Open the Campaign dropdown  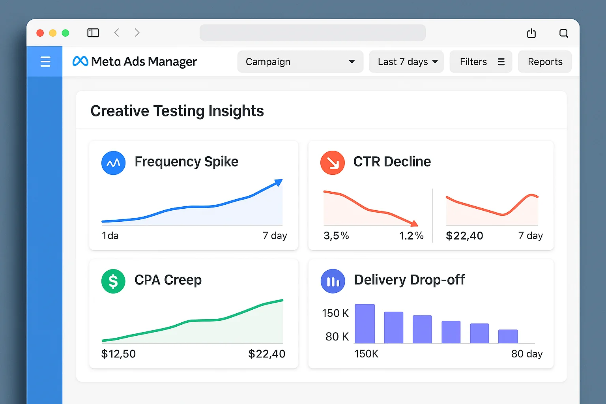tap(300, 62)
